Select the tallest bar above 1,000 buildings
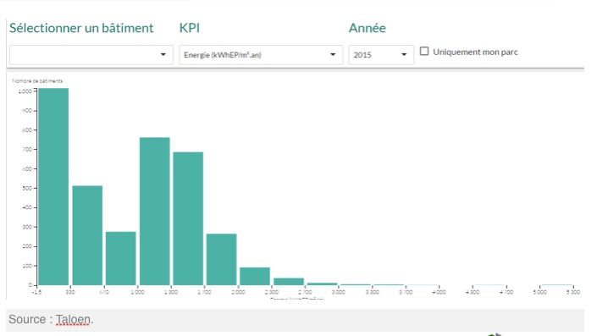The height and width of the screenshot is (336, 597). click(x=53, y=186)
